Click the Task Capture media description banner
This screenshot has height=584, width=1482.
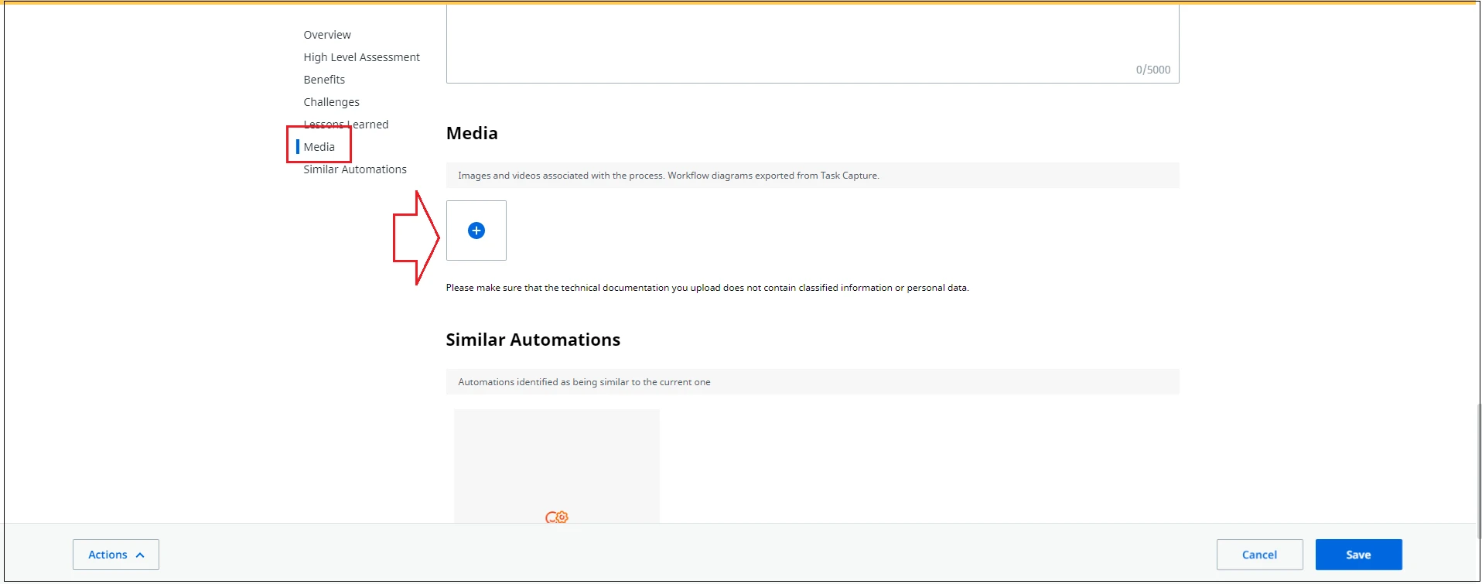click(812, 176)
